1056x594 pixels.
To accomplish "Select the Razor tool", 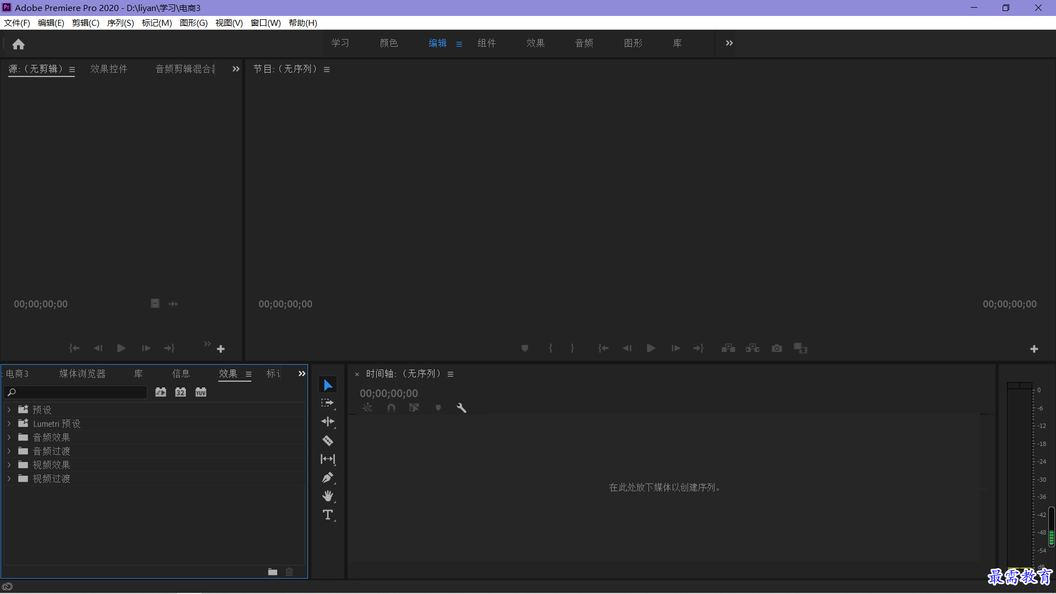I will [328, 441].
